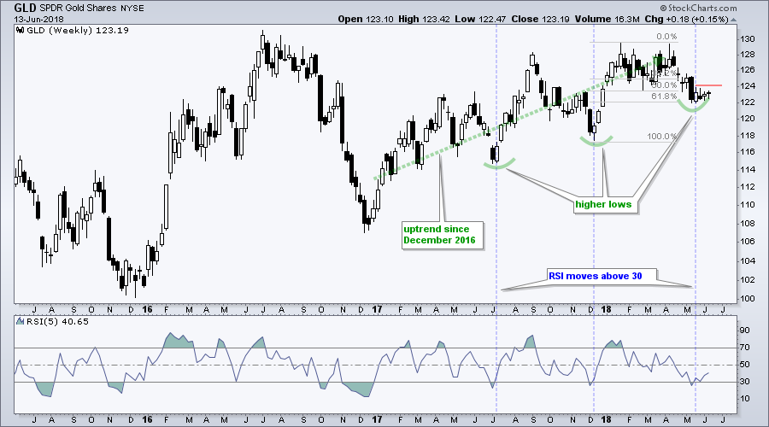Click the 'uptrend since December 2016' annotation box
The width and height of the screenshot is (769, 427).
(442, 235)
